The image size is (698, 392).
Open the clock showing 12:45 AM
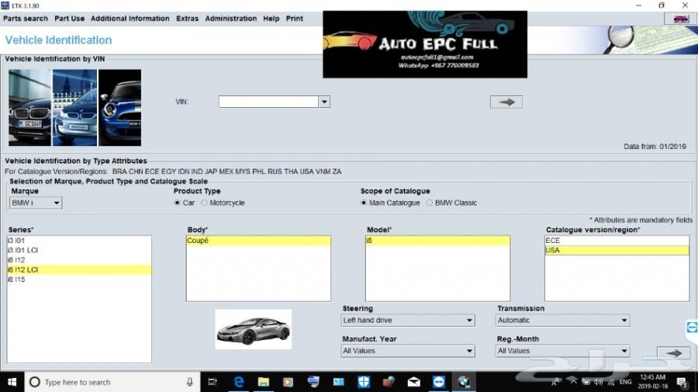652,382
